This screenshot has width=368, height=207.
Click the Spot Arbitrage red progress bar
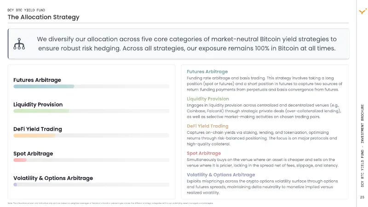[x=20, y=160]
